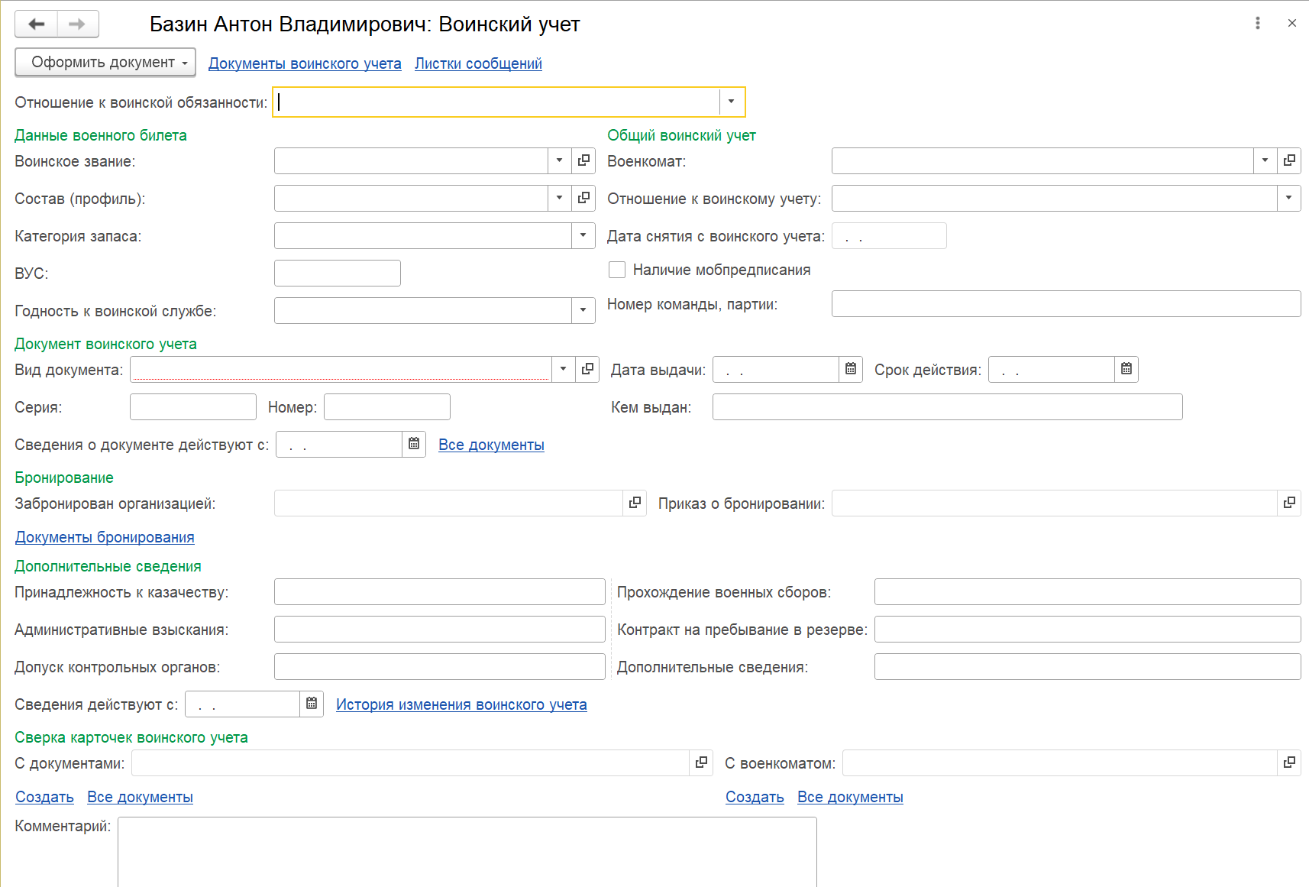
Task: Click the forward navigation arrow
Action: (77, 24)
